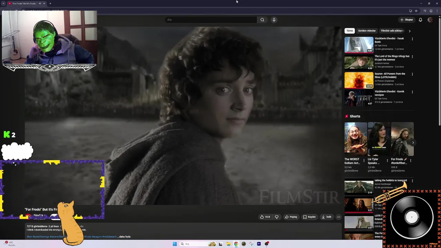Save the video with Kaydet button
Viewport: 441px width, 248px height.
pos(309,217)
